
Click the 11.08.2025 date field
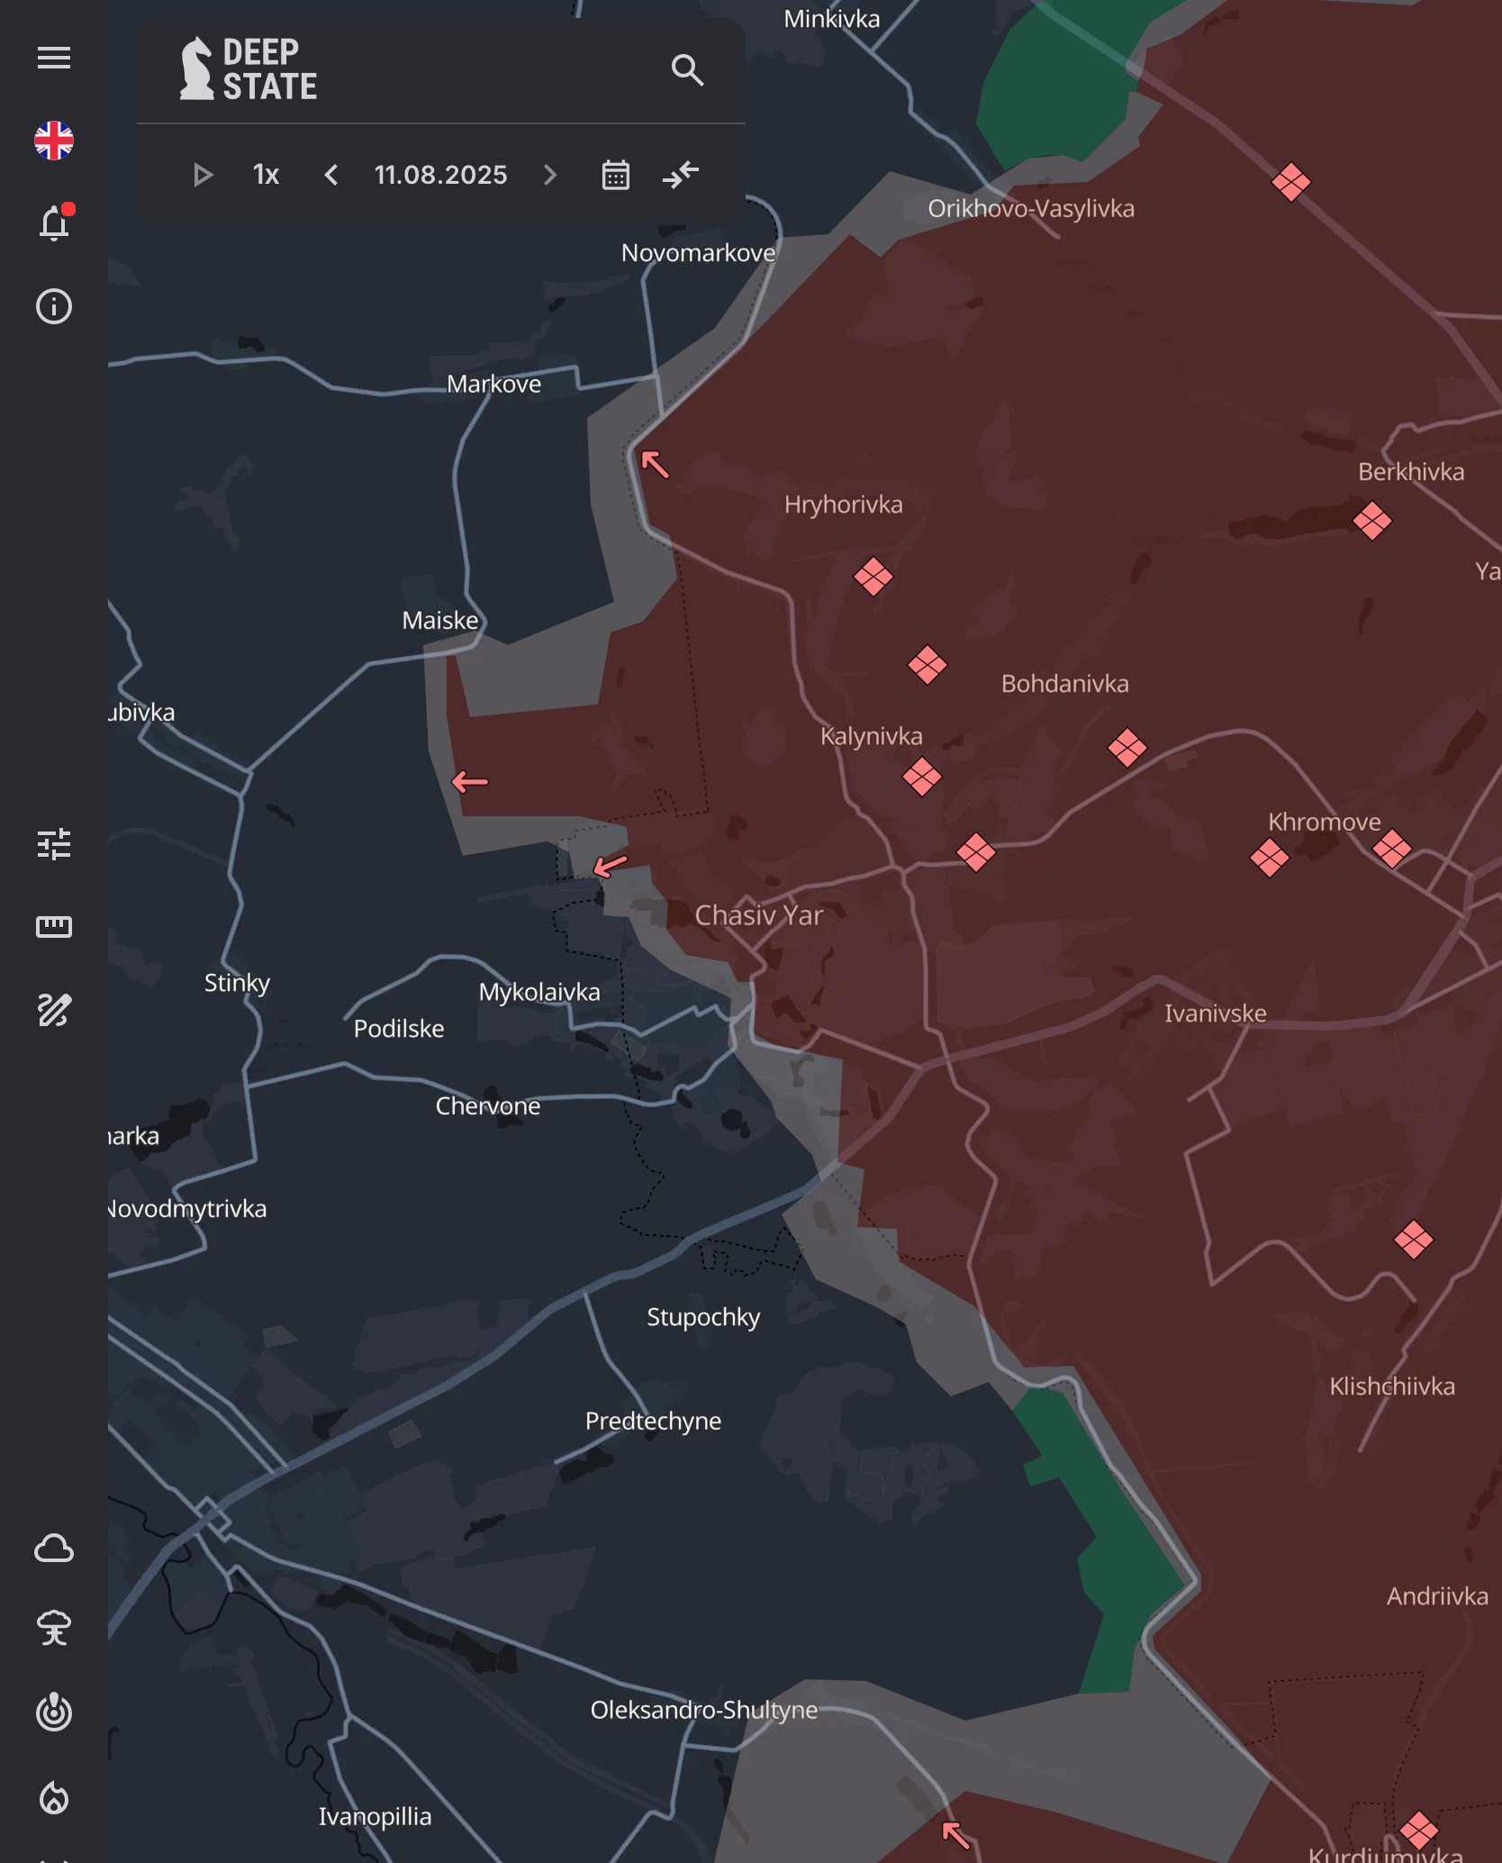tap(441, 175)
